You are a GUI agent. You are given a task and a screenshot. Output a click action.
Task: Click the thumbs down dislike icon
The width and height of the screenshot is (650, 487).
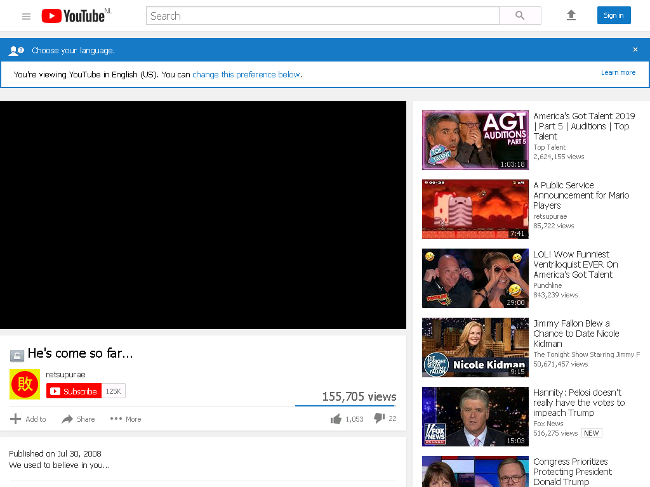tap(380, 419)
